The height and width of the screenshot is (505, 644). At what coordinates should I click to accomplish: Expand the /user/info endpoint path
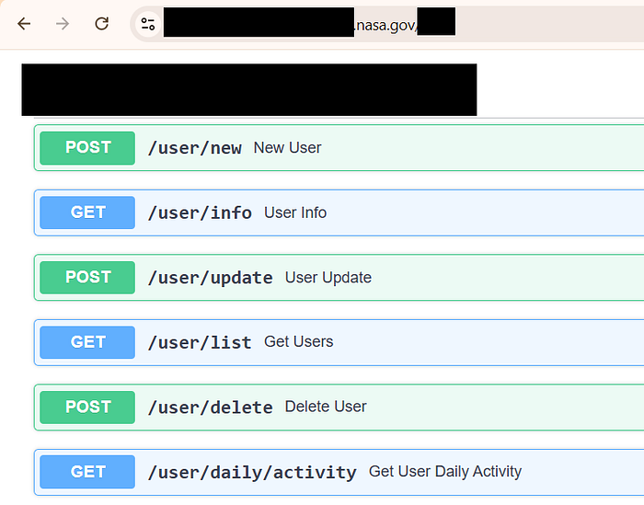pos(200,213)
